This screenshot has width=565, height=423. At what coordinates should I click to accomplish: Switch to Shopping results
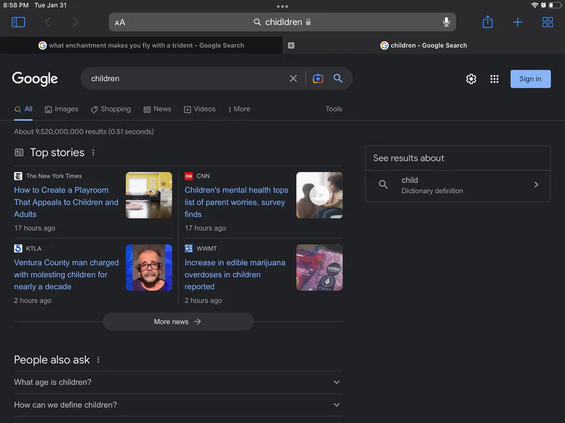110,109
